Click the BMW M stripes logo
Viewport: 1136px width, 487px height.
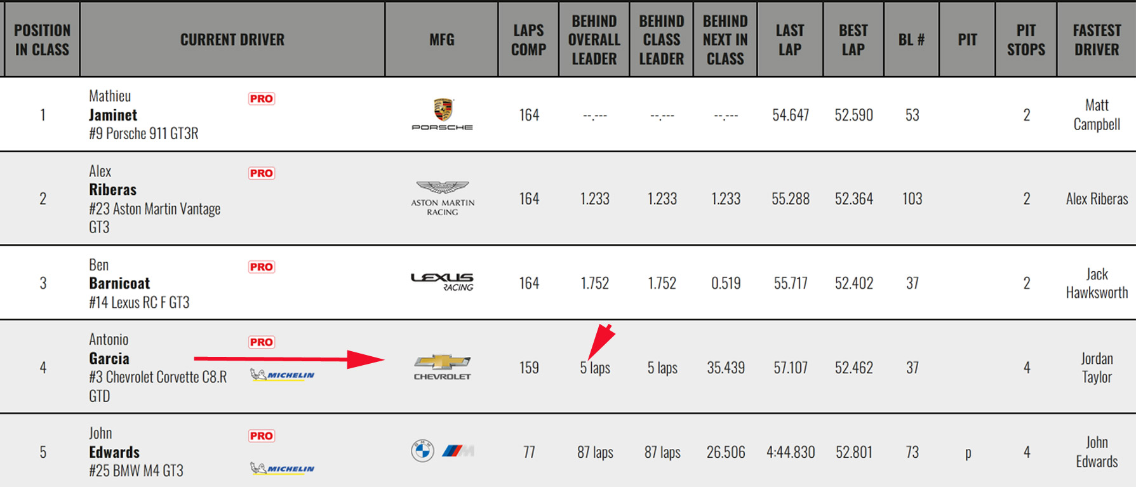point(458,451)
